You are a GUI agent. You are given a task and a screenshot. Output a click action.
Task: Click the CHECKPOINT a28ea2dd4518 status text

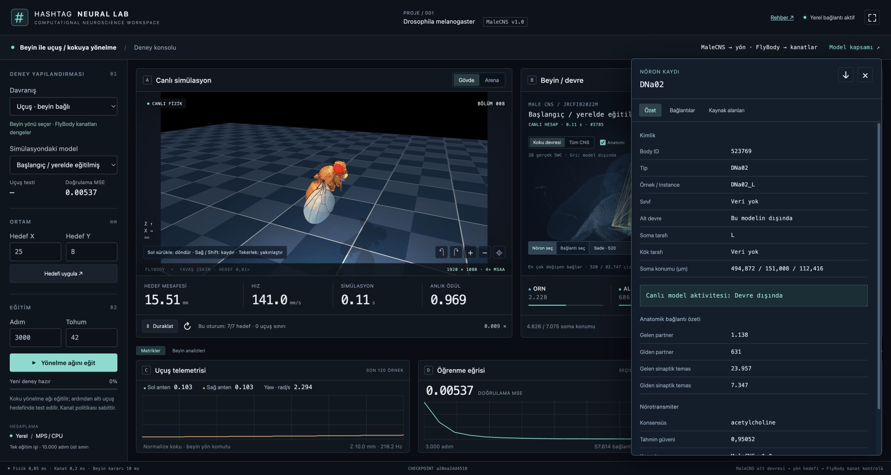438,469
